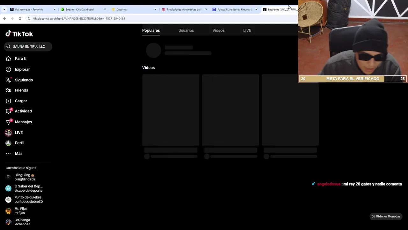Reload the TikTok page

pos(20,19)
